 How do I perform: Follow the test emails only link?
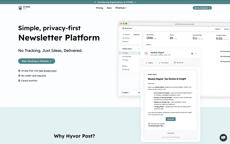47,71
